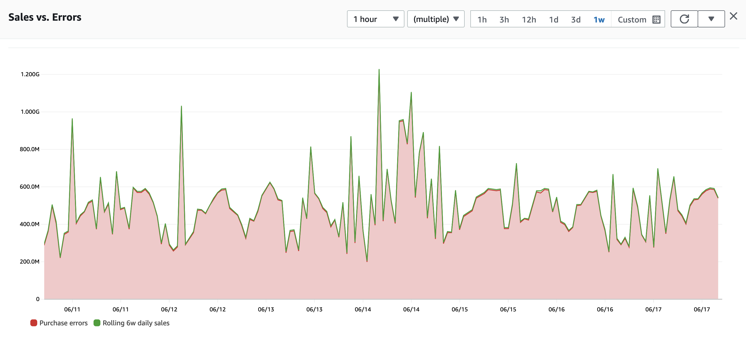Toggle Rolling 6w daily sales legend label
Image resolution: width=746 pixels, height=338 pixels.
coord(136,323)
